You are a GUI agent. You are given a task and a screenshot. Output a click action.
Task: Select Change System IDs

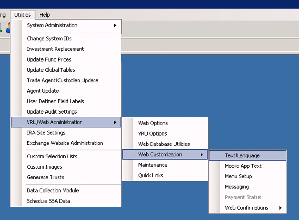66,39
